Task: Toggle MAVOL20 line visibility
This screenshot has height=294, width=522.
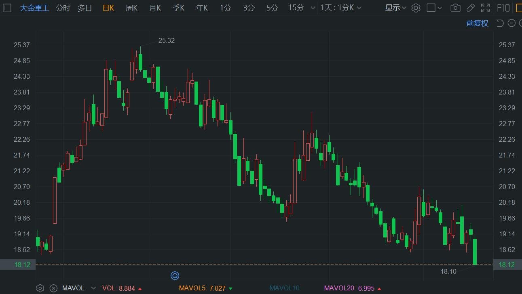Action: 349,288
